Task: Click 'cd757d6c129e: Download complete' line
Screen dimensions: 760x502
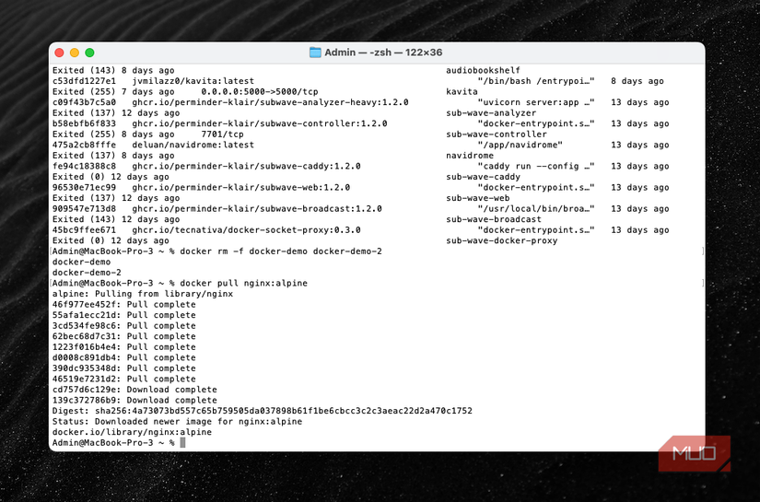Action: [134, 390]
